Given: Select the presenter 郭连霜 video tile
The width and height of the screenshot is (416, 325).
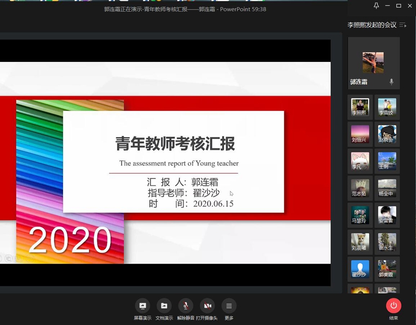Looking at the screenshot, I should pyautogui.click(x=373, y=63).
